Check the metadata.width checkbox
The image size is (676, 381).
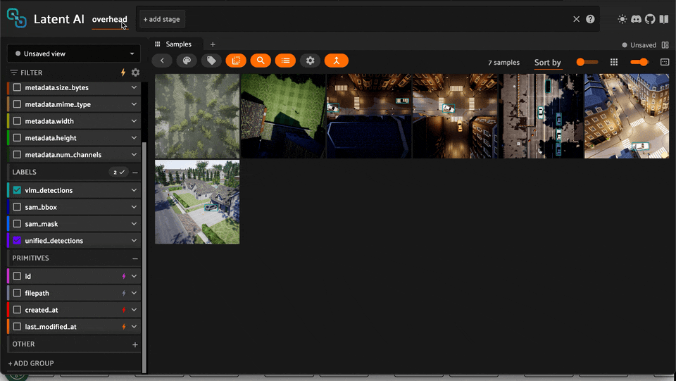click(17, 121)
